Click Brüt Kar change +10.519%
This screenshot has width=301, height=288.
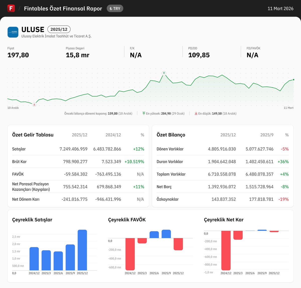134,161
